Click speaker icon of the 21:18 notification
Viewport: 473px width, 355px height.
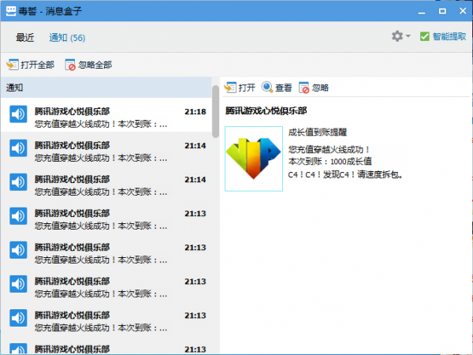(x=18, y=114)
